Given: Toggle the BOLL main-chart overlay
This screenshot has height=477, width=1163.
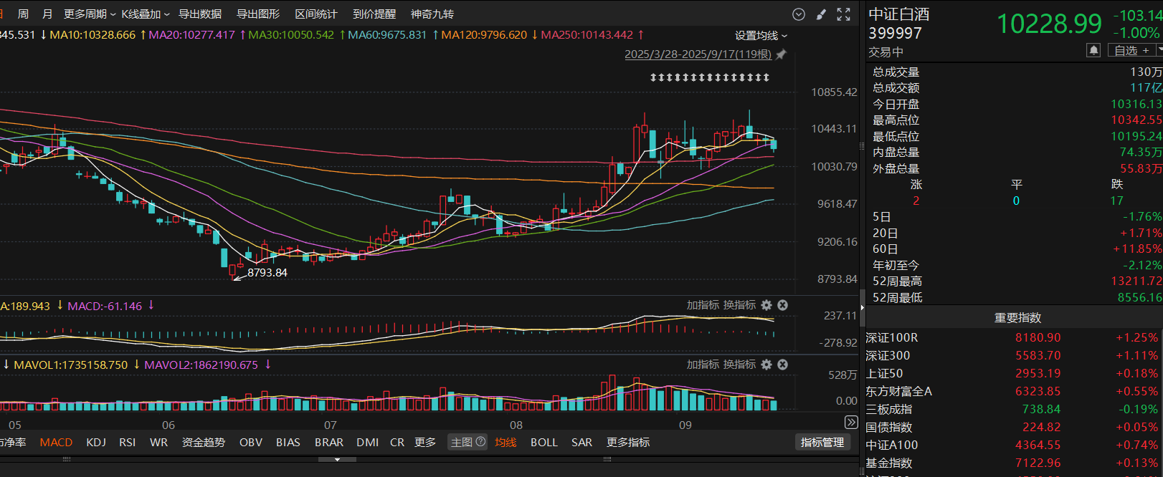Looking at the screenshot, I should tap(544, 443).
